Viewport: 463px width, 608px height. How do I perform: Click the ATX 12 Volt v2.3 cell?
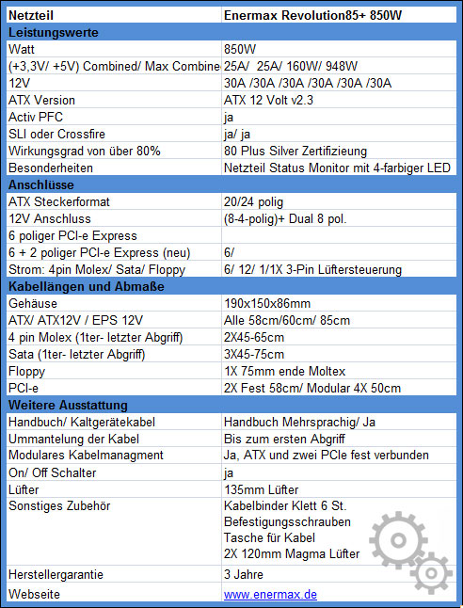(x=340, y=100)
